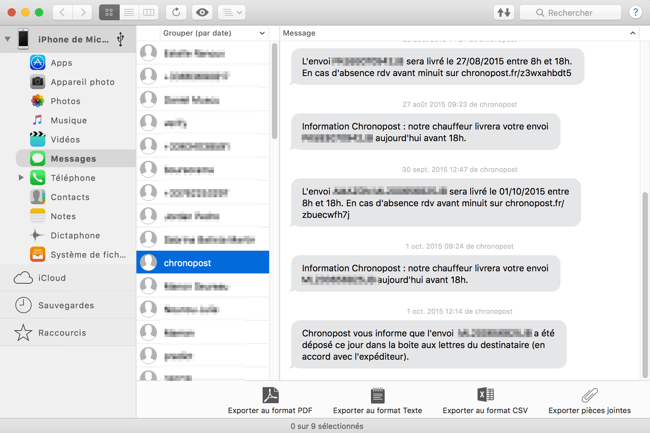Select the chronopost conversation
650x433 pixels.
click(203, 262)
